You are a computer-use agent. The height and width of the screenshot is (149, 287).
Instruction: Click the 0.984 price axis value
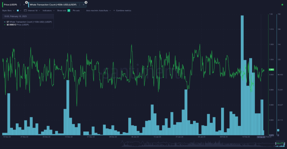(x=271, y=120)
